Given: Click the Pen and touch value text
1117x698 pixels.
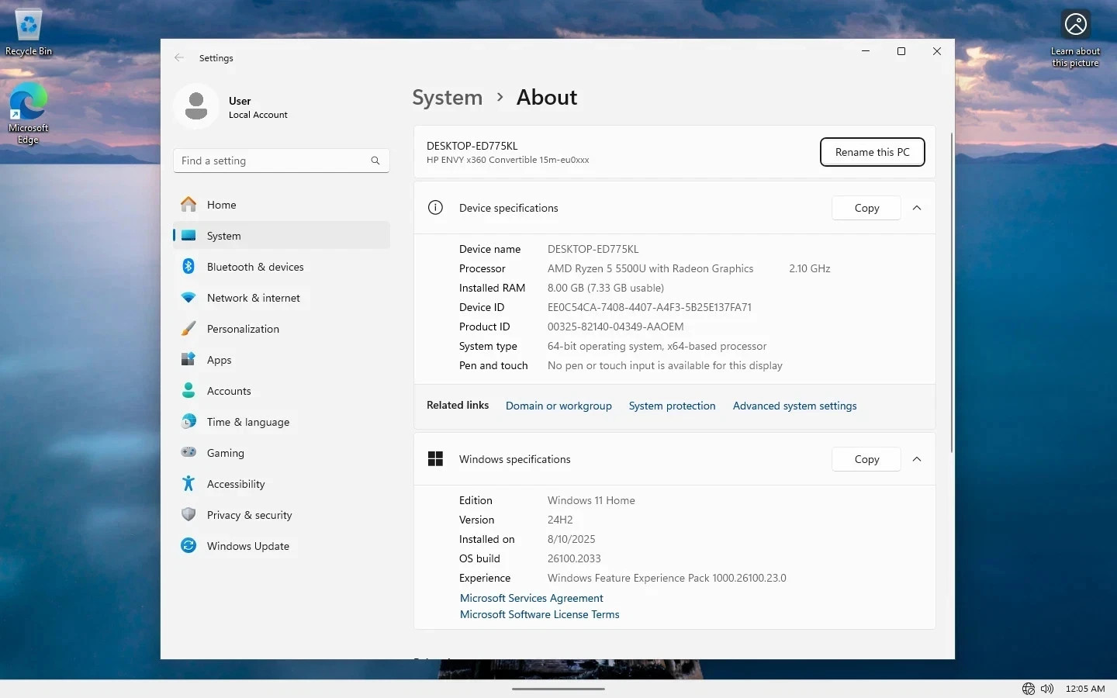Looking at the screenshot, I should (665, 365).
